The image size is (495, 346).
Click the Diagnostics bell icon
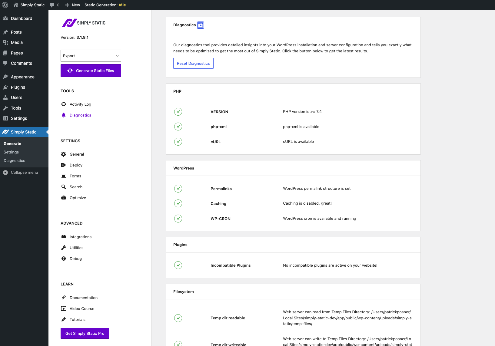(x=64, y=115)
